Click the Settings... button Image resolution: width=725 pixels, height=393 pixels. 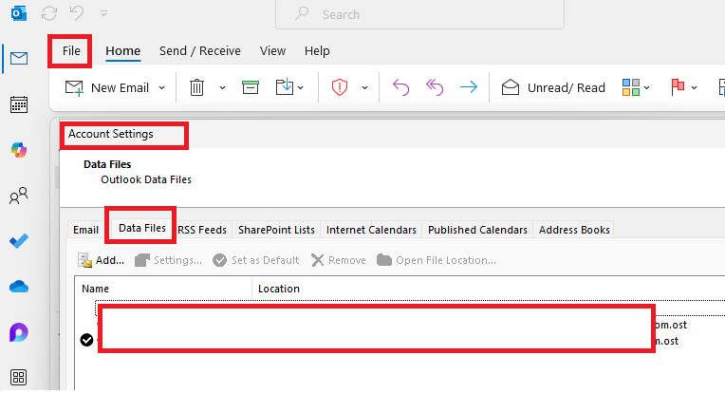(x=168, y=260)
